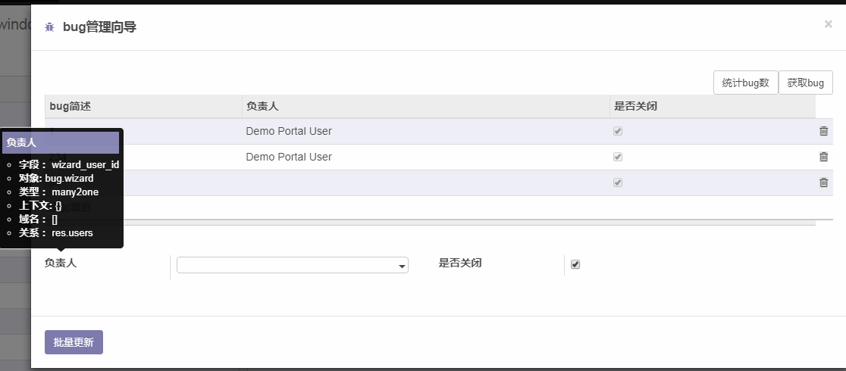
Task: Uncheck the 是否关闭 checkbox in form
Action: click(575, 264)
